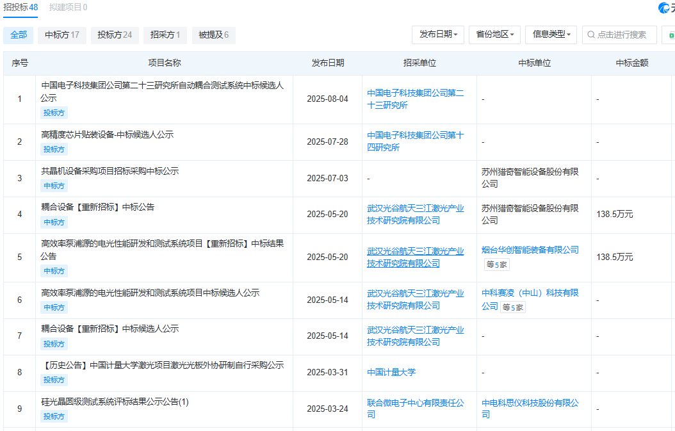Open the 信息类型 dropdown menu
Screen dimensions: 675x431
[x=551, y=35]
